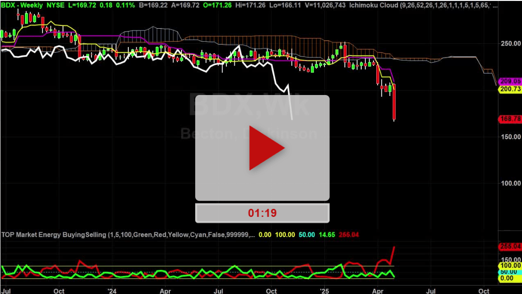
Task: Select the yellow 200.73 price tag
Action: pyautogui.click(x=510, y=89)
